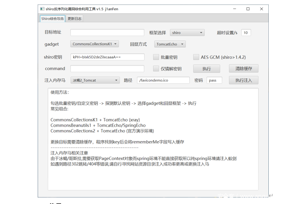The image size is (306, 204).
Task: Click the '常见组合:' line in output
Action: tap(59, 109)
